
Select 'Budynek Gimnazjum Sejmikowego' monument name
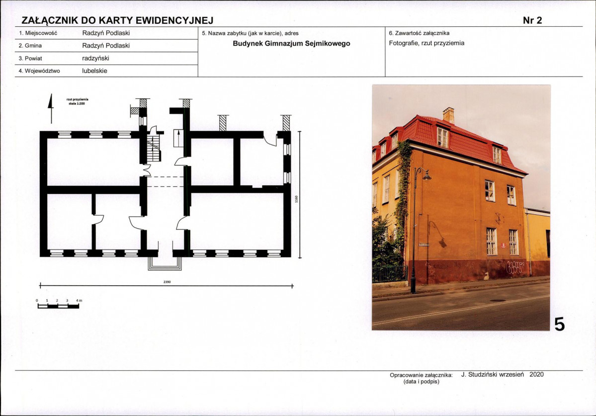pyautogui.click(x=292, y=43)
